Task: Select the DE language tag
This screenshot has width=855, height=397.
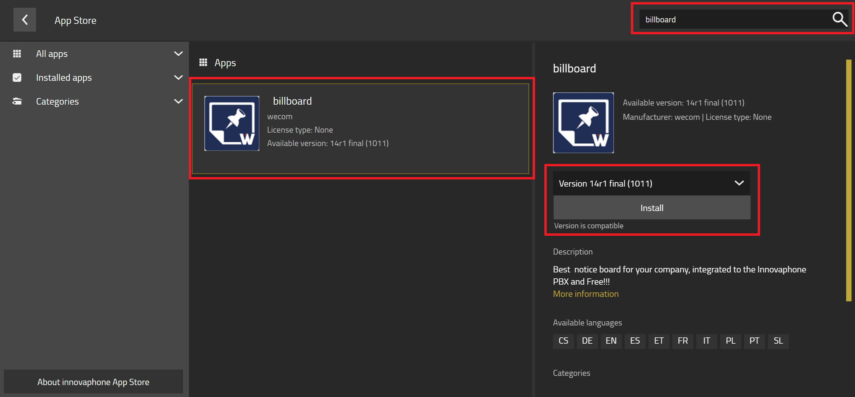Action: (x=587, y=341)
